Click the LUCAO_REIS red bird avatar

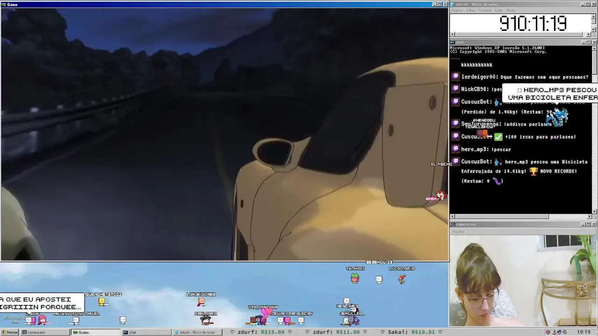(x=402, y=279)
